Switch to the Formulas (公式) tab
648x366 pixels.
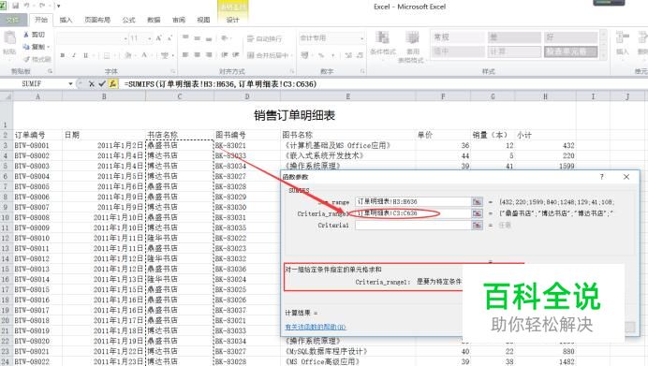point(128,20)
